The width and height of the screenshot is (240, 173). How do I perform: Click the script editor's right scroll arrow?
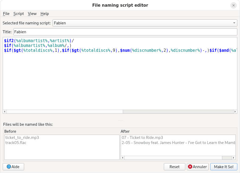(235, 112)
